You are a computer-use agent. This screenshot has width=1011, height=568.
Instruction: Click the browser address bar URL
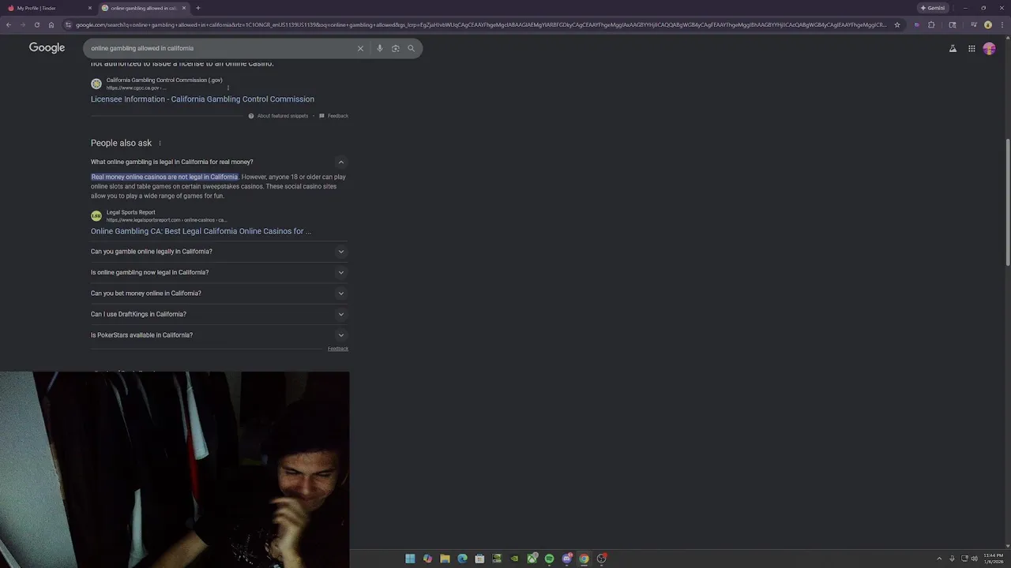click(x=480, y=24)
